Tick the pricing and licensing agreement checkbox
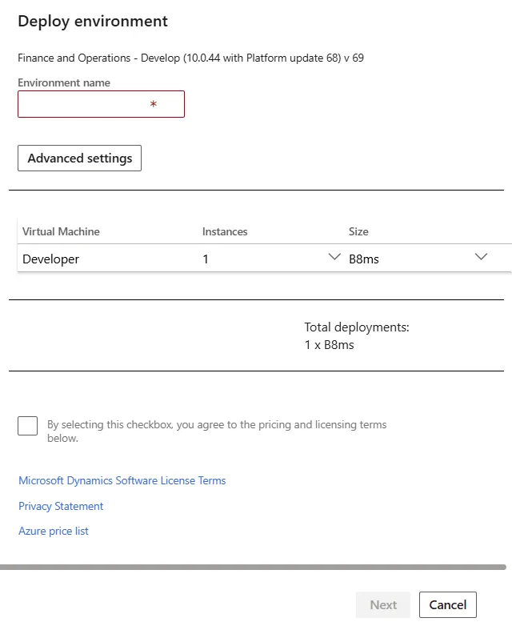This screenshot has height=630, width=512. point(28,426)
